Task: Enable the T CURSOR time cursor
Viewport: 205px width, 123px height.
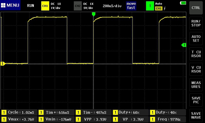Action: pyautogui.click(x=196, y=54)
